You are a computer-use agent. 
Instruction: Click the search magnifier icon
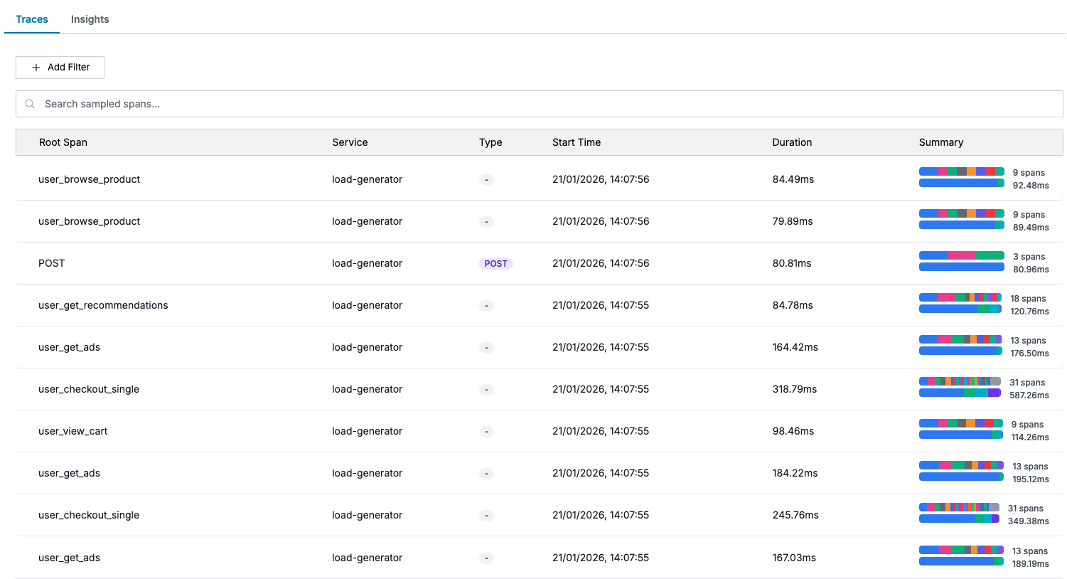point(30,104)
